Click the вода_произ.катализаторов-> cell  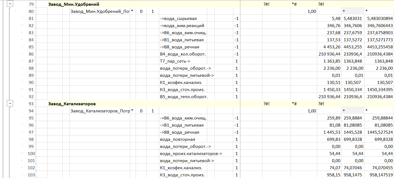[x=191, y=154]
